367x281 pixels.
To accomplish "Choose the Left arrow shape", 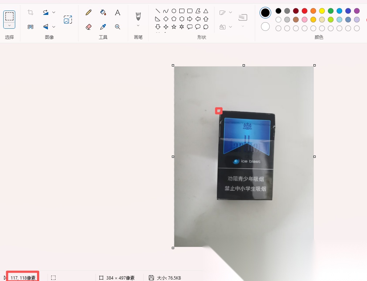I will click(198, 19).
